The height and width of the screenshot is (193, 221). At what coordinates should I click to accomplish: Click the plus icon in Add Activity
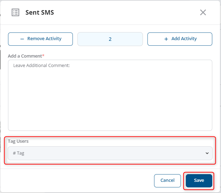click(x=166, y=39)
